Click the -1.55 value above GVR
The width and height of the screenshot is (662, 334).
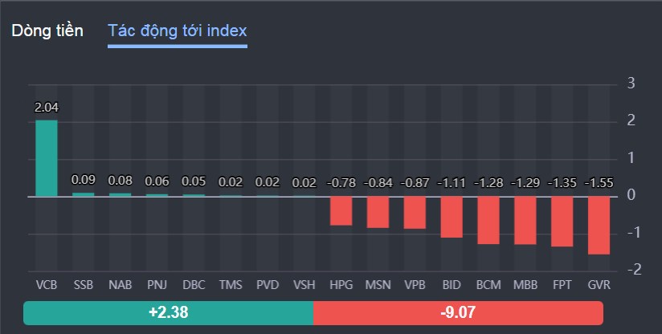click(x=599, y=182)
